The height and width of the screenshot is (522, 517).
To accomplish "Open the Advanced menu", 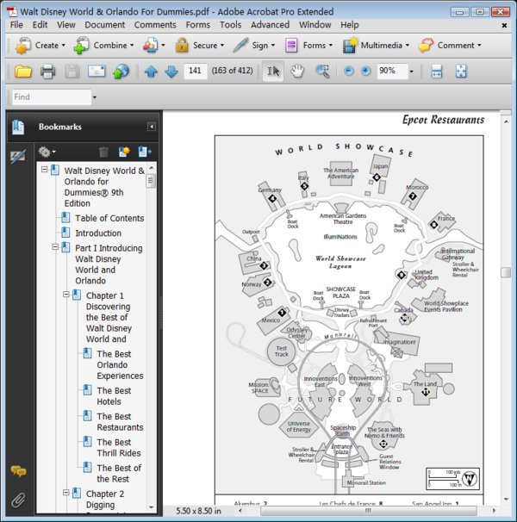I will (x=270, y=25).
